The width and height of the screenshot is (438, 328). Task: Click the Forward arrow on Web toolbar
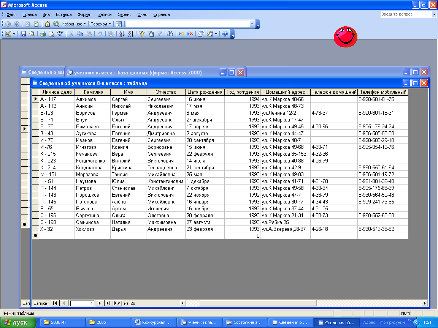tap(17, 24)
